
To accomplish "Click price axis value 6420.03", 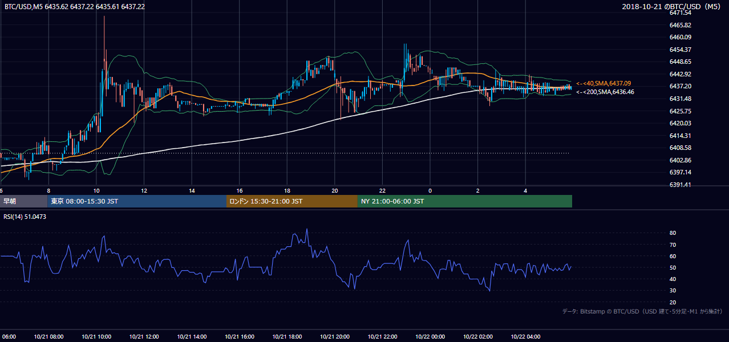I will pos(681,123).
